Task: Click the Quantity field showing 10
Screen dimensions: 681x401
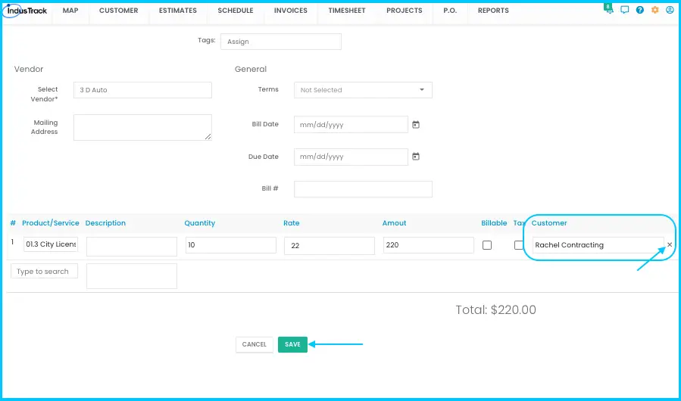Action: (230, 245)
